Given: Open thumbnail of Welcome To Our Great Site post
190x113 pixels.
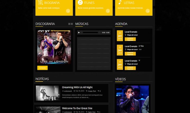Looking at the screenshot, I should pyautogui.click(x=48, y=110).
